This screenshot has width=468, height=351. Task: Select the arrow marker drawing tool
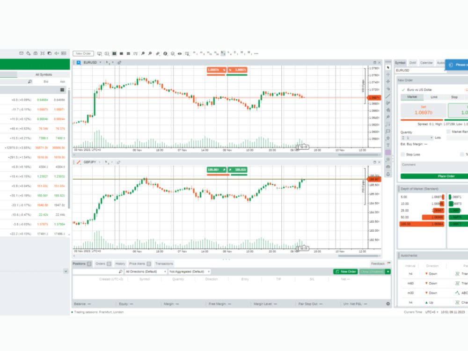click(x=388, y=138)
